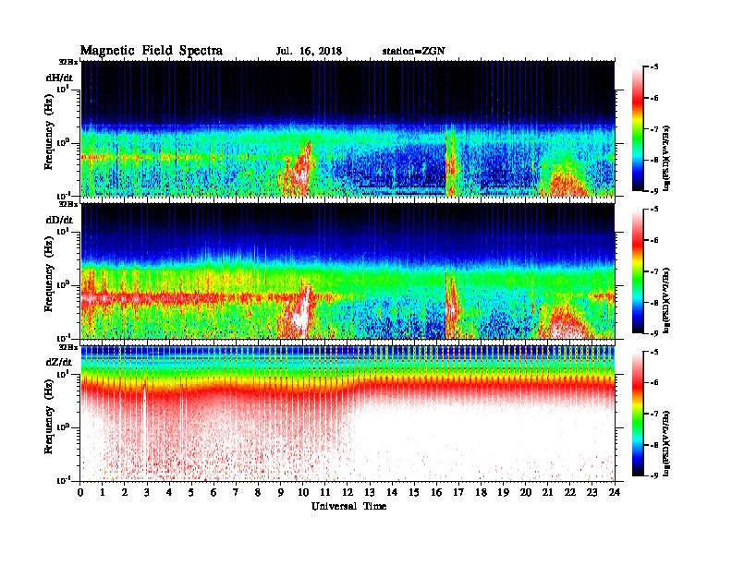Click the 'Universal Time' axis title
The image size is (732, 565).
pyautogui.click(x=348, y=506)
